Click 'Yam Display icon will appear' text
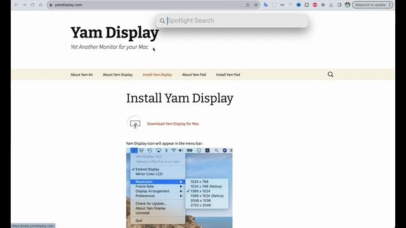Viewport: 406px width, 228px height. pyautogui.click(x=164, y=144)
